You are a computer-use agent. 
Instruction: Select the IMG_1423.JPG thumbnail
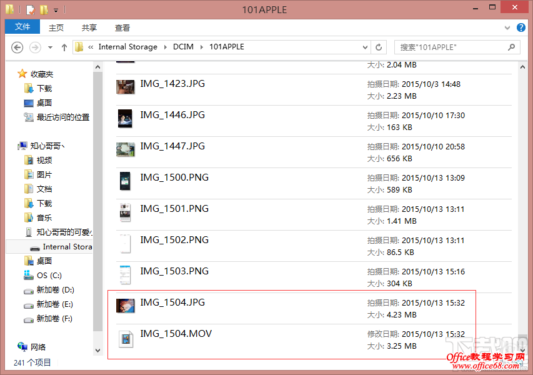coord(125,87)
